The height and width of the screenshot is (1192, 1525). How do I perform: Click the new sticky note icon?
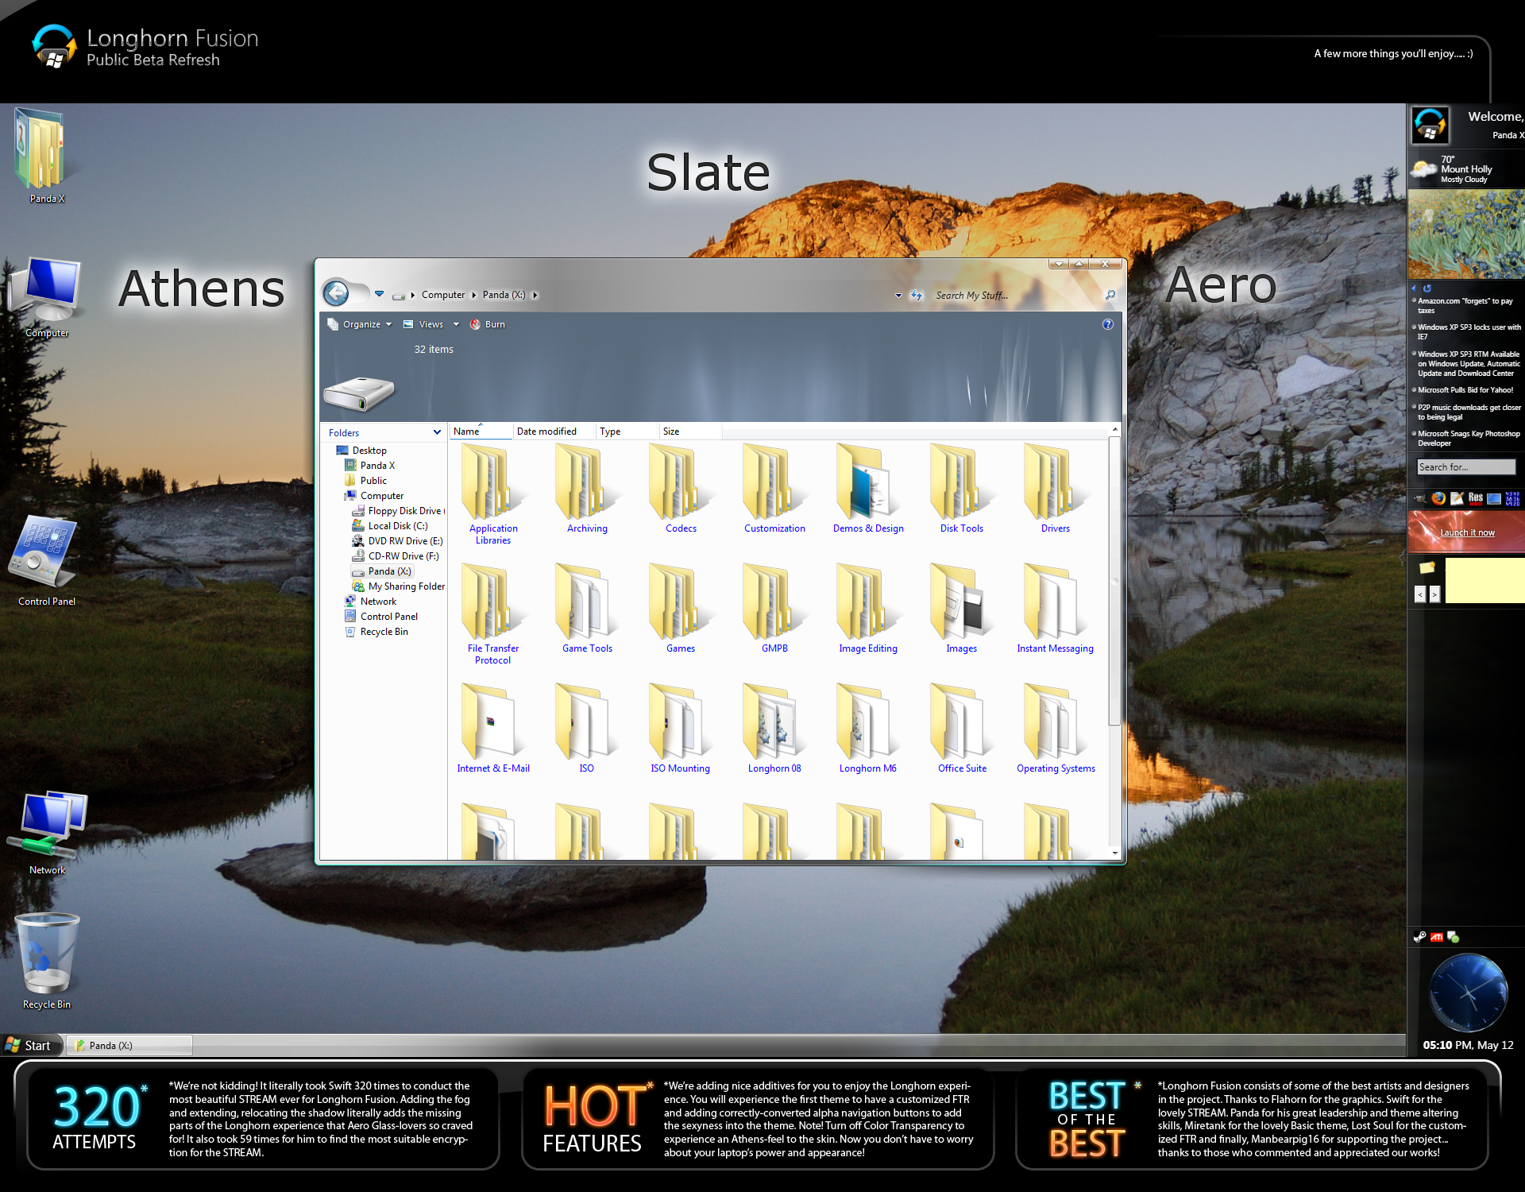pyautogui.click(x=1427, y=567)
